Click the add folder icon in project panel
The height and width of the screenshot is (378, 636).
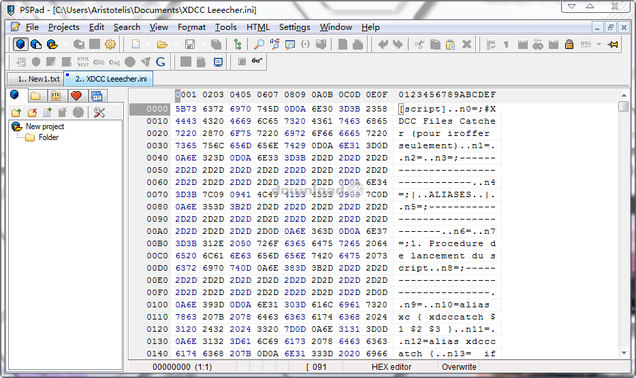[x=16, y=113]
